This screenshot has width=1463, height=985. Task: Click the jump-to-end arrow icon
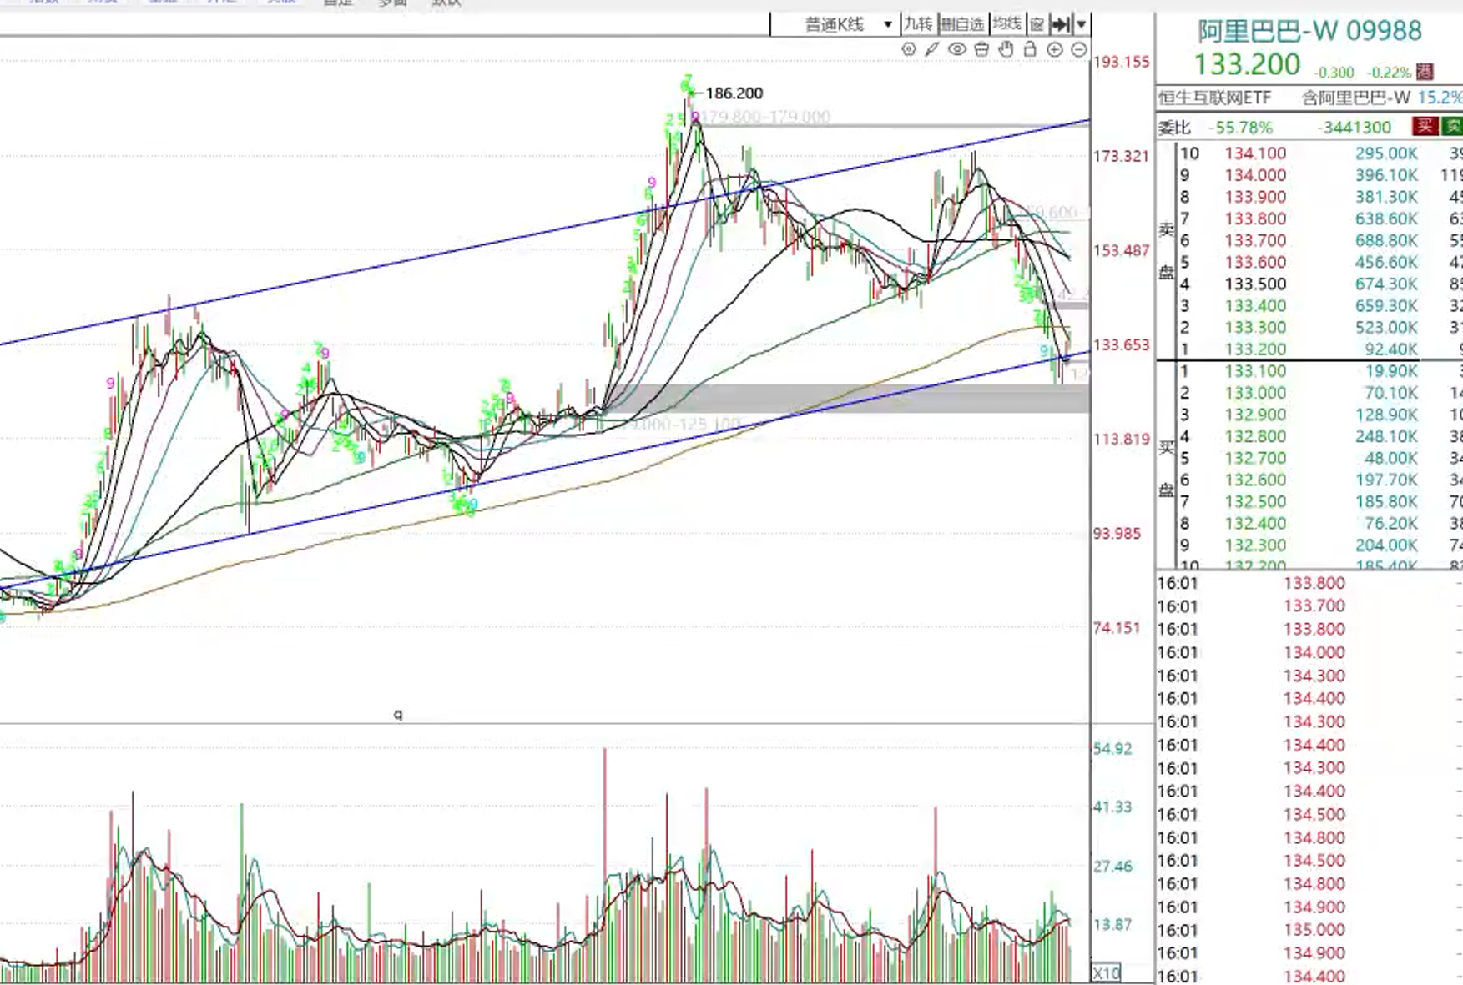tap(1061, 24)
